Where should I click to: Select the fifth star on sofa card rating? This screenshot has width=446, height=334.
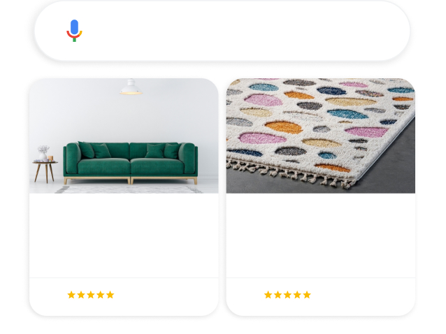110,295
